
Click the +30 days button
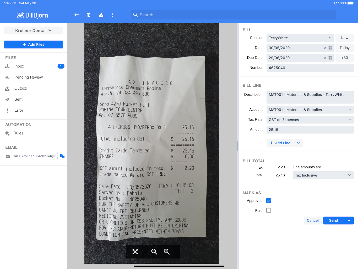pyautogui.click(x=344, y=58)
